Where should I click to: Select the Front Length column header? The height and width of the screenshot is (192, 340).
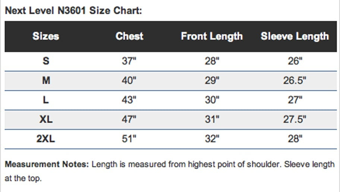point(212,37)
